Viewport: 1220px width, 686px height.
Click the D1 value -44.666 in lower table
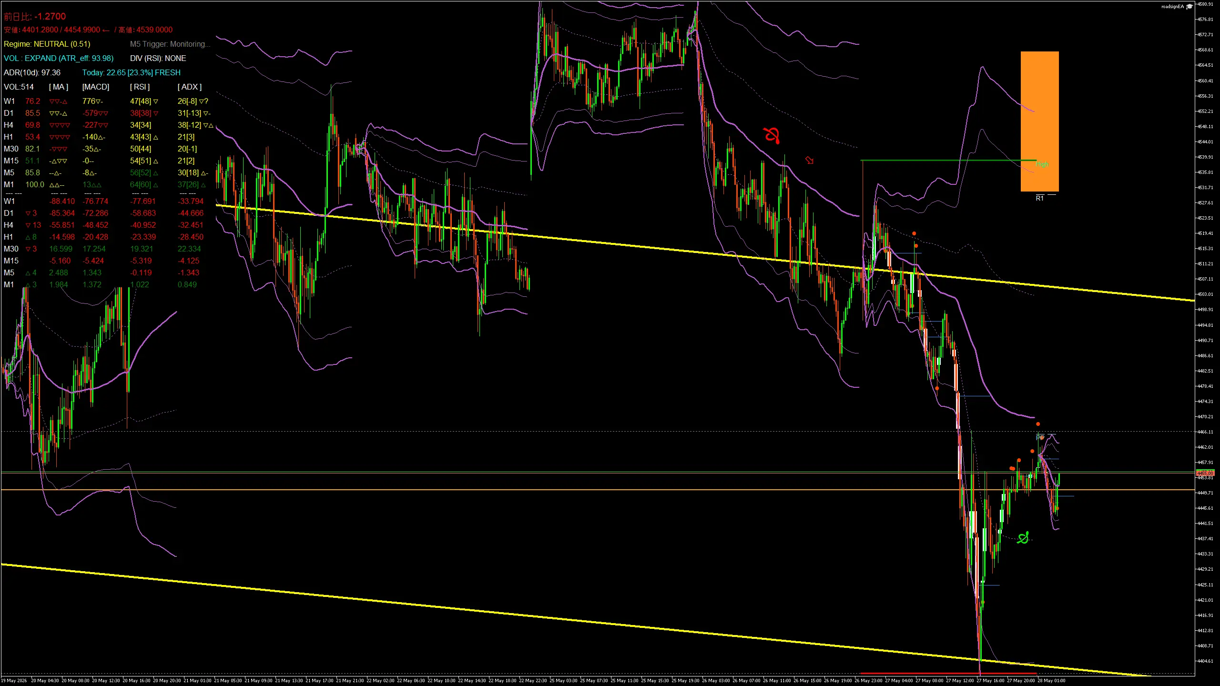pos(191,213)
